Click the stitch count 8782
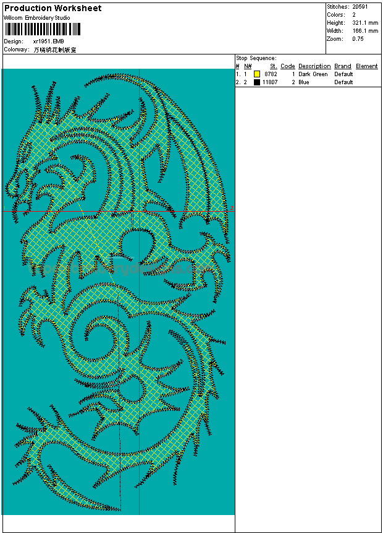 pos(271,74)
